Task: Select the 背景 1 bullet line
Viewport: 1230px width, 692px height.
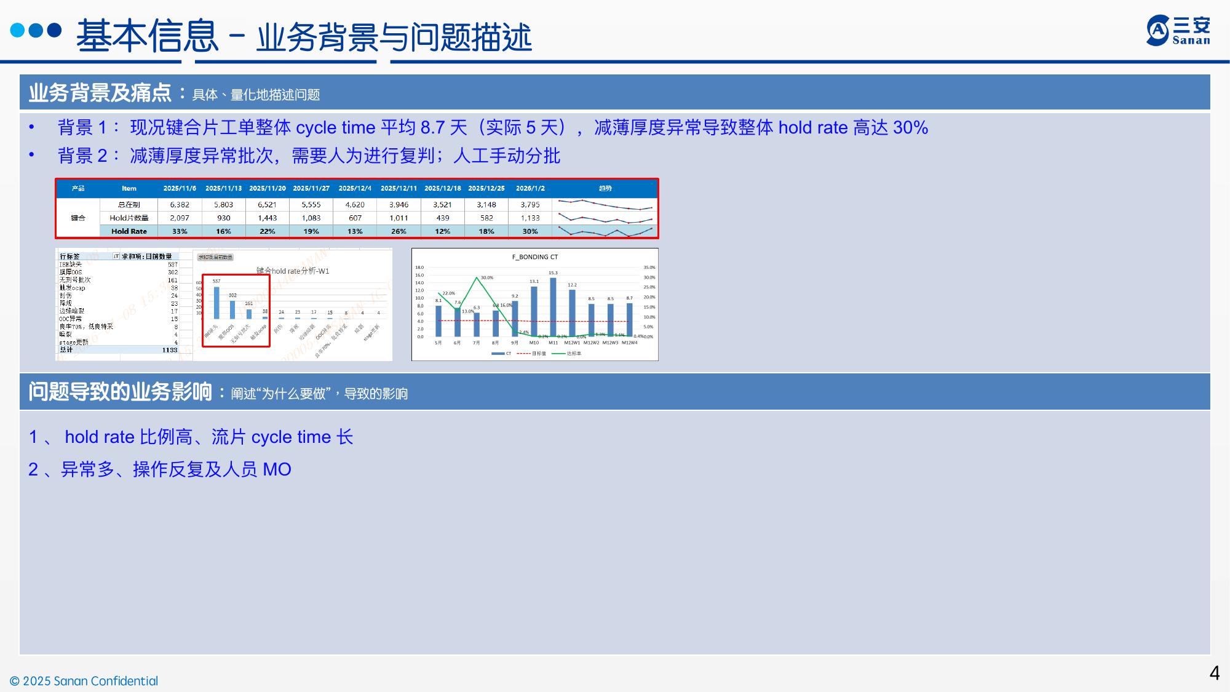Action: pos(493,127)
